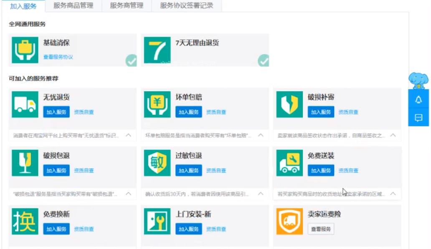Collapse the 坏单包赔 description text
The image size is (431, 249).
coord(260,135)
